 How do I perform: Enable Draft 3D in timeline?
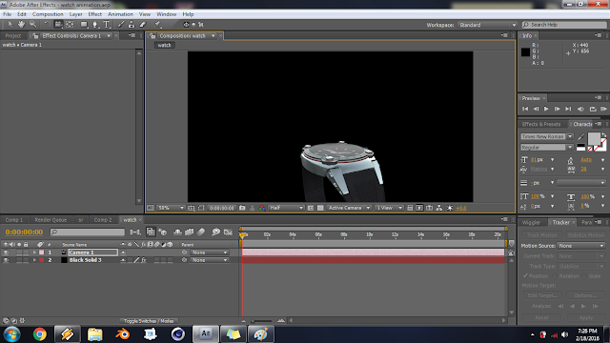coord(163,232)
